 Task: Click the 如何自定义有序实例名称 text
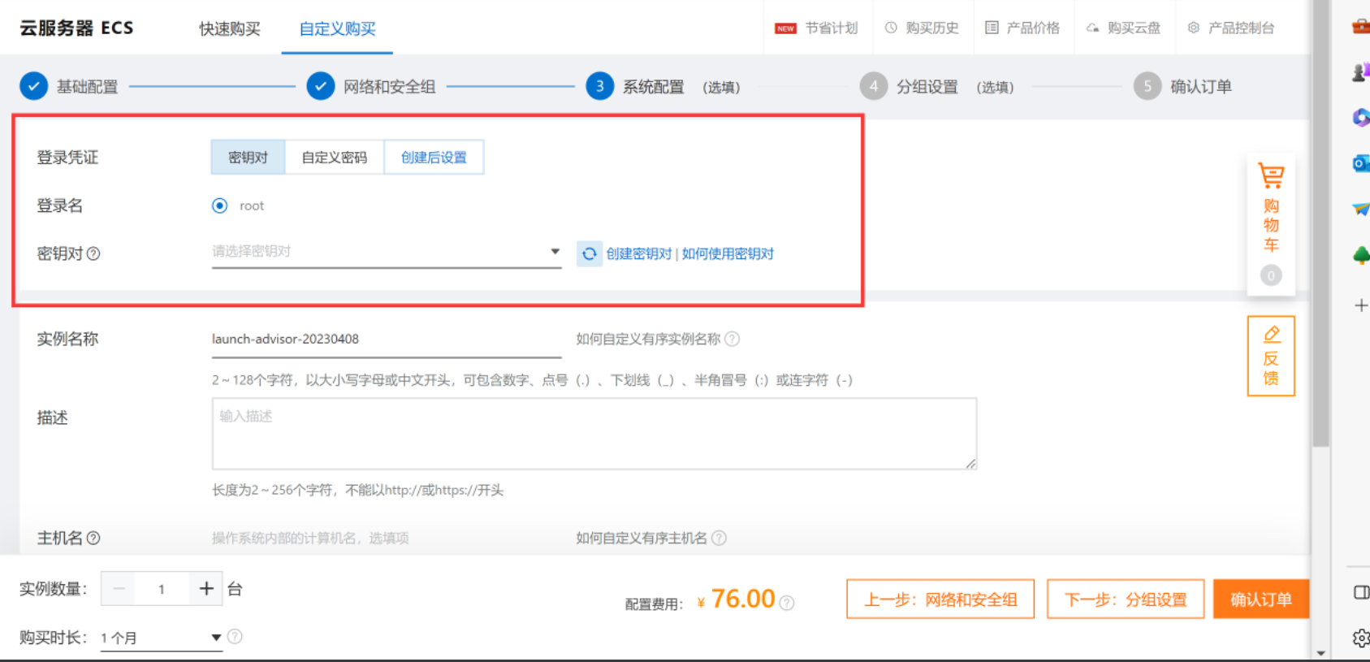click(648, 339)
